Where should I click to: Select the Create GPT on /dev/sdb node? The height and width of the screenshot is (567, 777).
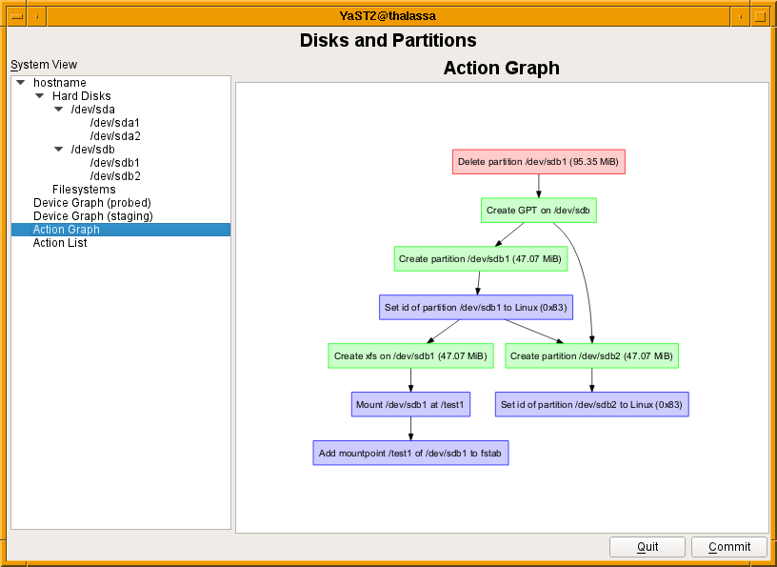click(539, 211)
